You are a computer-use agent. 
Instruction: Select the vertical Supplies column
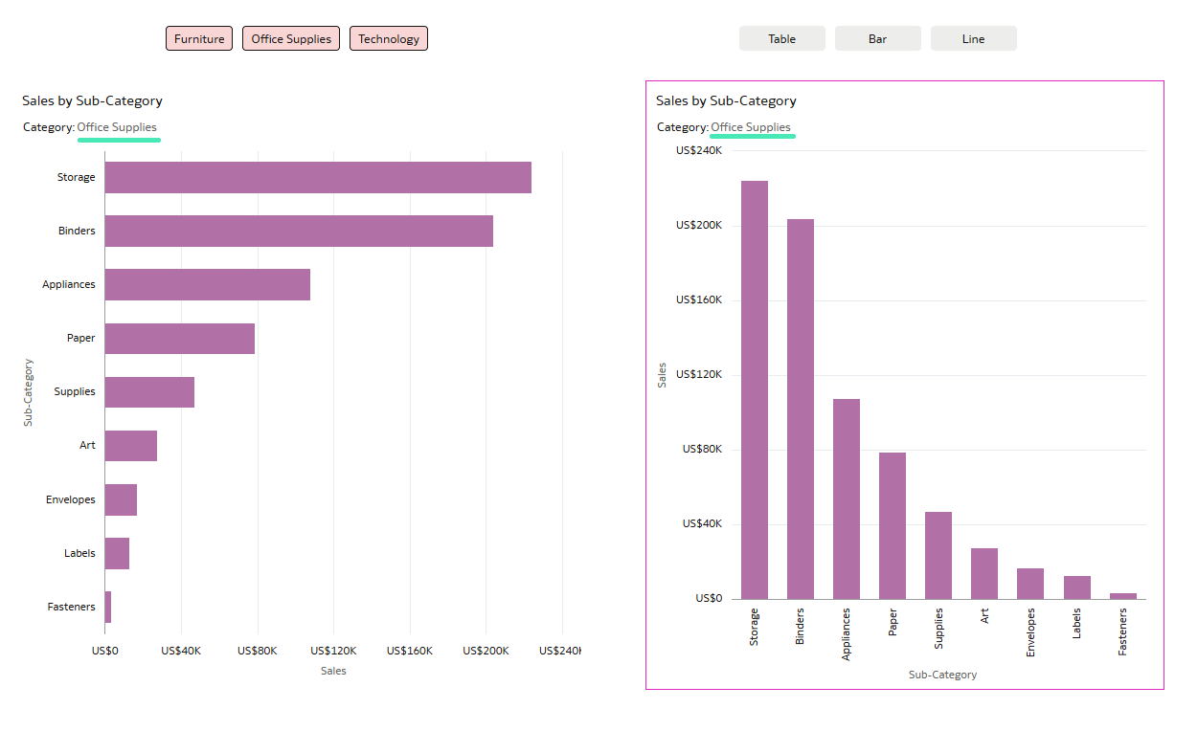[938, 555]
